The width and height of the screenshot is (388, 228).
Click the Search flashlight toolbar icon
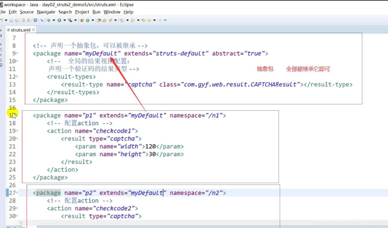click(x=110, y=20)
